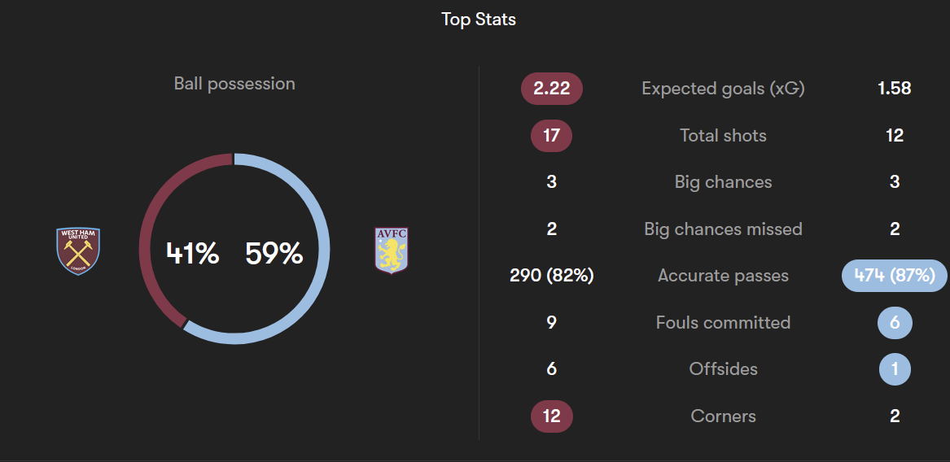
Task: Click the Big chances missed label
Action: (724, 229)
